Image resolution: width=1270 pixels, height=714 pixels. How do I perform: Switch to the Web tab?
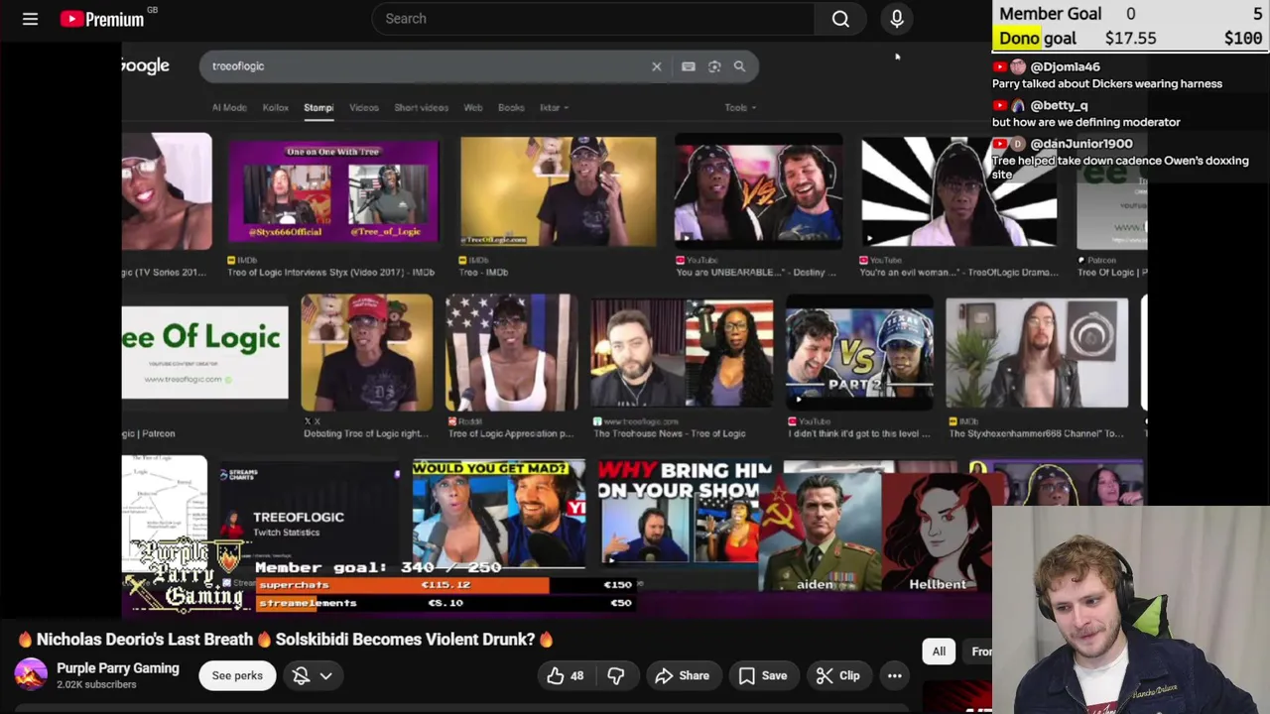[x=473, y=107]
